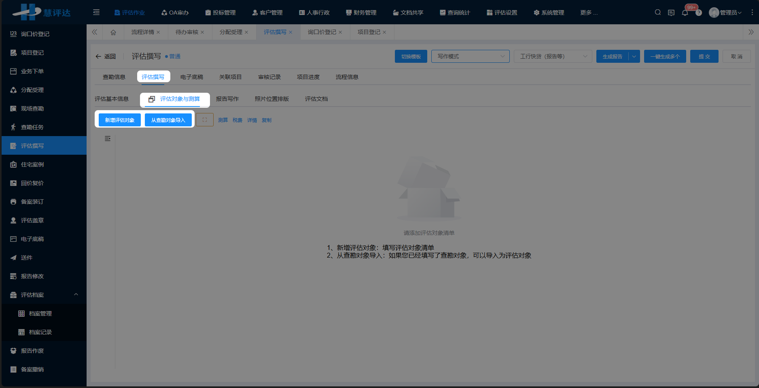点击页签栏左侧的双箭头折叠控件
Viewport: 759px width, 388px height.
94,32
